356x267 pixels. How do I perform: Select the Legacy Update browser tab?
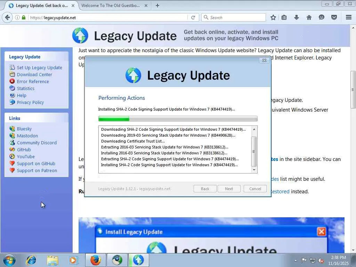(42, 6)
